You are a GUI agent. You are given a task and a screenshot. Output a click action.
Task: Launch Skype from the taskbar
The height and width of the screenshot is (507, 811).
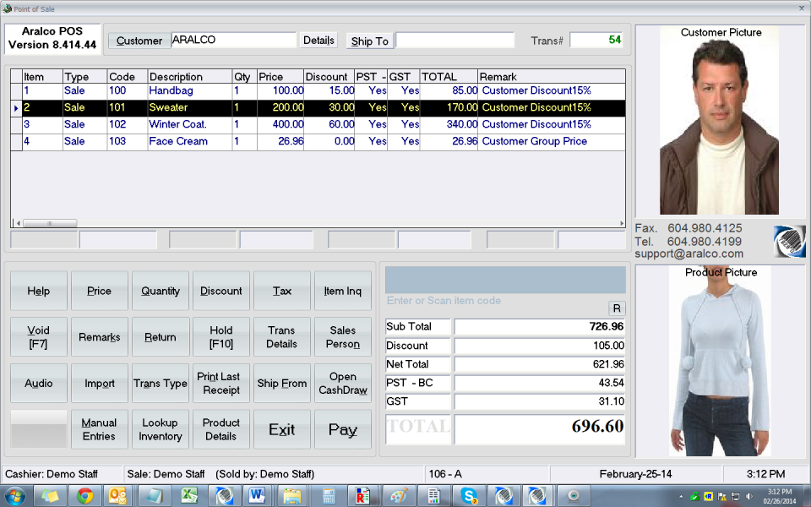click(470, 496)
